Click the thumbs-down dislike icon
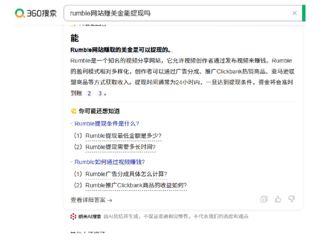The image size is (329, 240). click(292, 199)
